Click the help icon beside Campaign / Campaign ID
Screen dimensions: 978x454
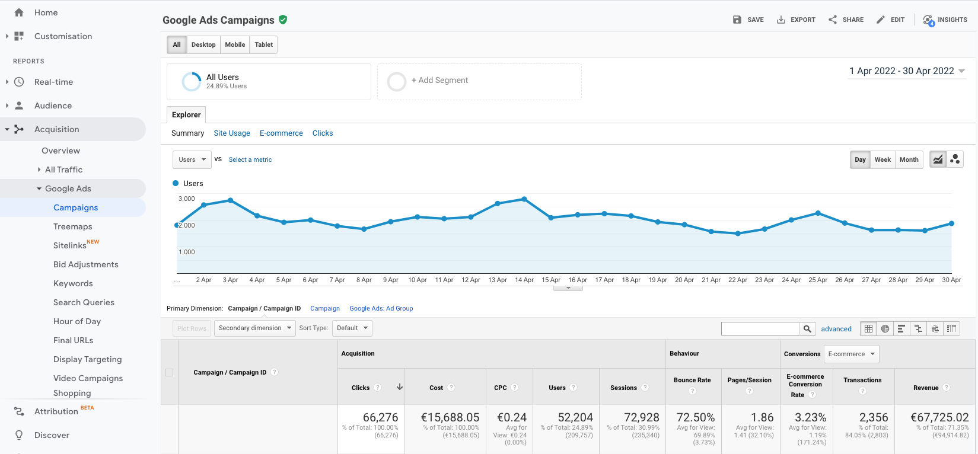tap(274, 372)
